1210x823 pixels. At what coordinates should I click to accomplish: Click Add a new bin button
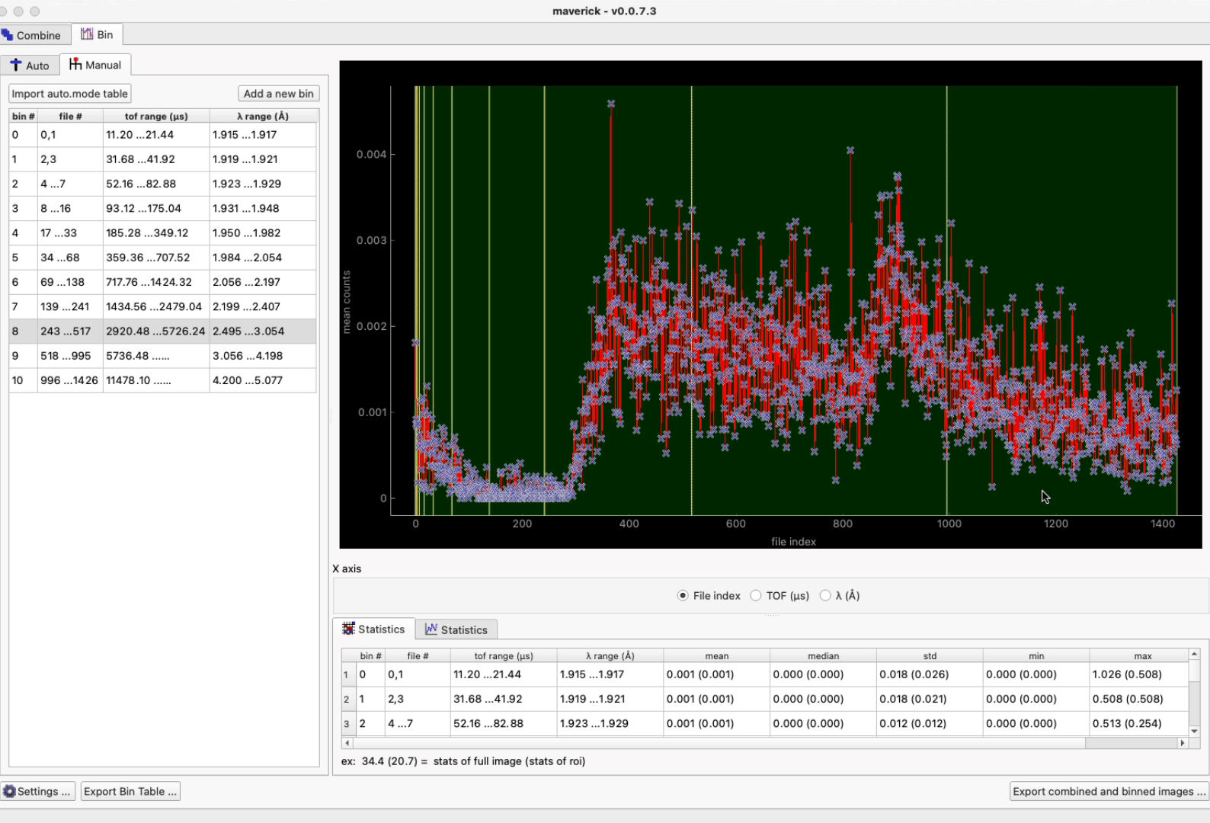click(x=278, y=94)
